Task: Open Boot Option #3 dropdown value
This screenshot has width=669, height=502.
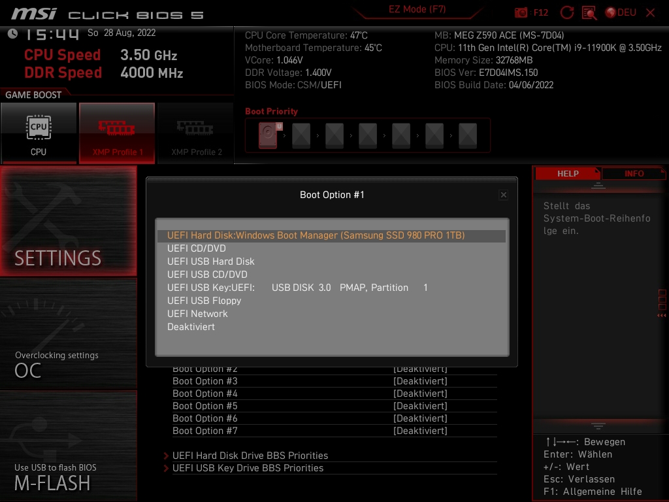Action: [x=420, y=381]
